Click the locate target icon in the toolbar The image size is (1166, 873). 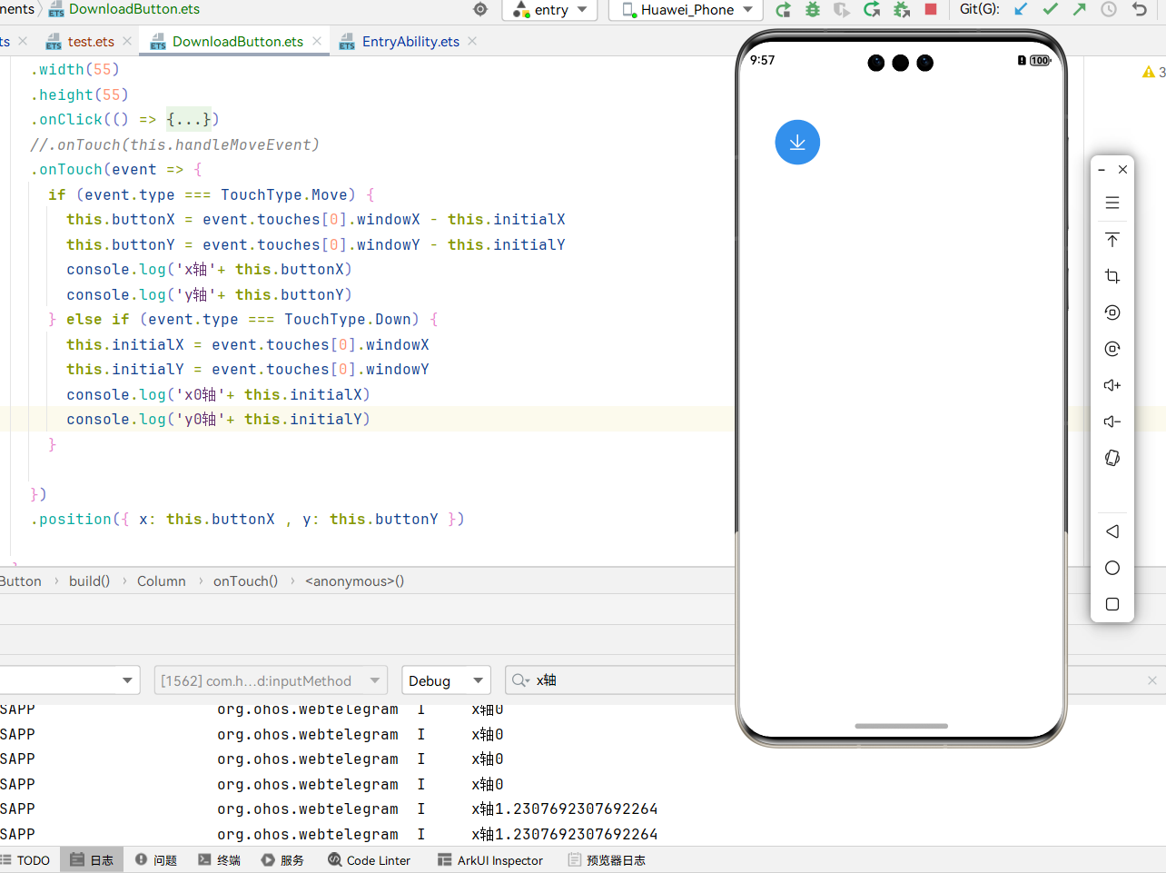click(x=481, y=9)
